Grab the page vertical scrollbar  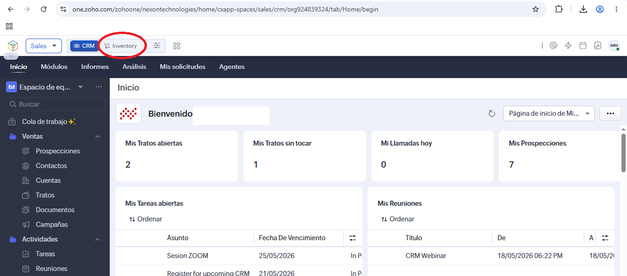point(624,153)
